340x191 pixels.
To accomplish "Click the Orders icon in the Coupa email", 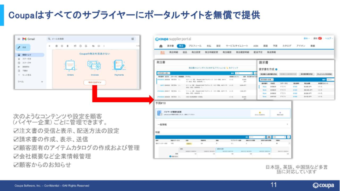I will coord(70,65).
